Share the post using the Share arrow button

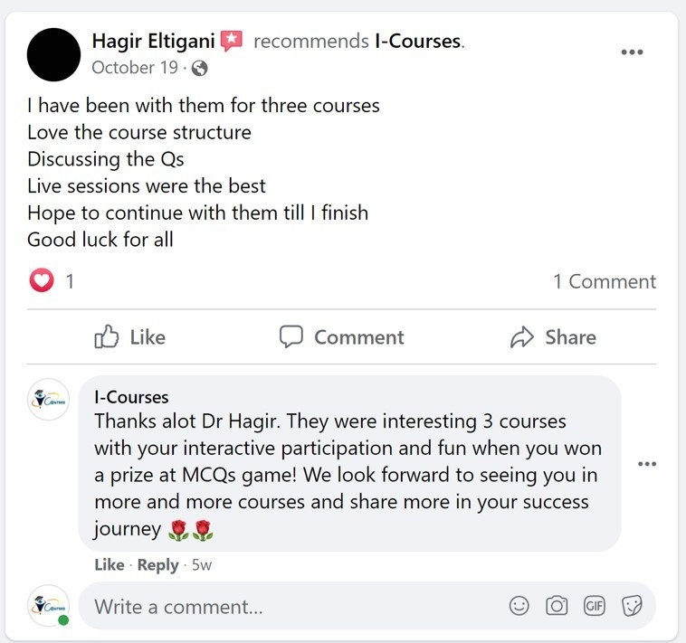(x=553, y=337)
